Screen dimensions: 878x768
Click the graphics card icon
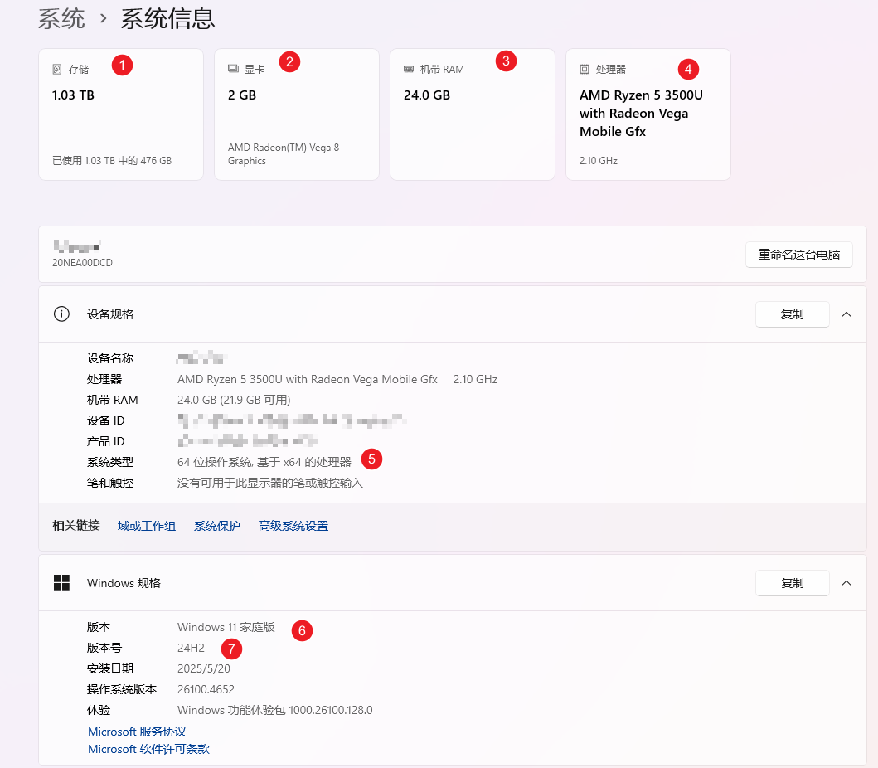[233, 68]
